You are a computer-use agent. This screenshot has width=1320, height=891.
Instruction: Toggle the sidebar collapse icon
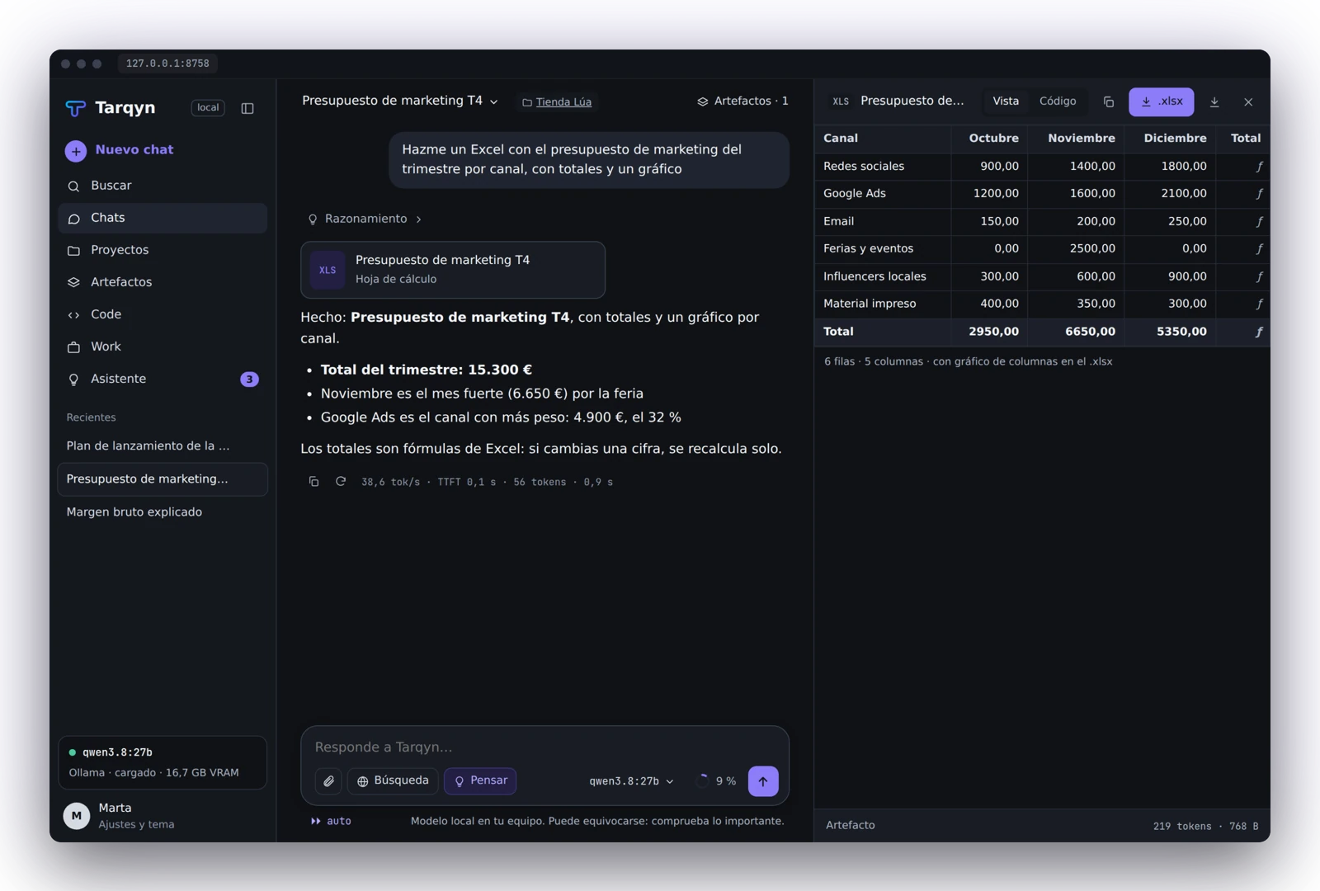tap(247, 108)
